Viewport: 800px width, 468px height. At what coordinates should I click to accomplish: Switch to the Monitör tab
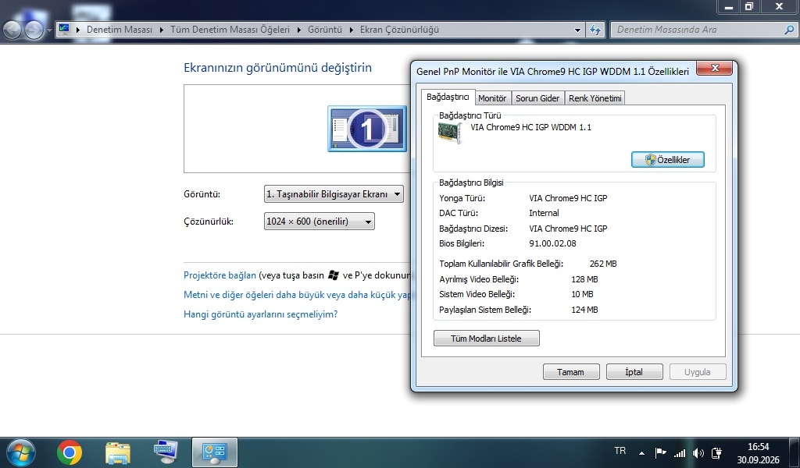click(492, 98)
